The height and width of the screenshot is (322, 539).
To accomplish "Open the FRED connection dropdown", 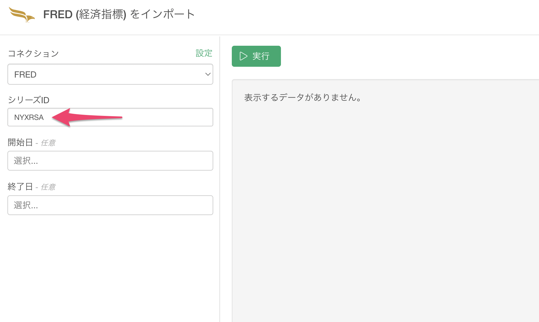I will 110,74.
